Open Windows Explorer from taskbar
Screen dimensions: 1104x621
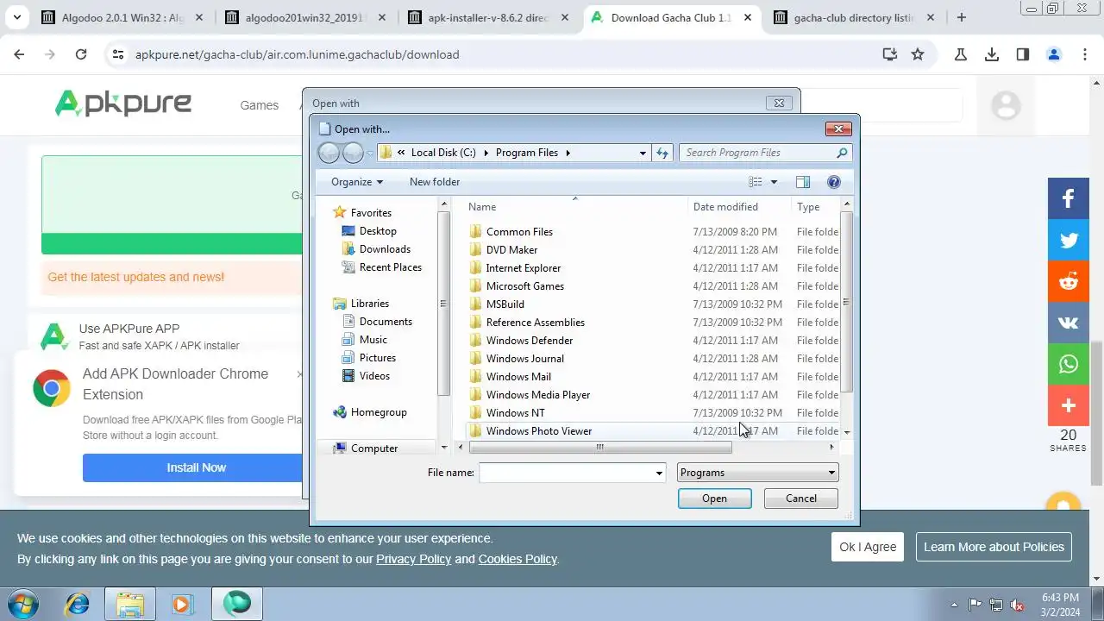click(130, 604)
